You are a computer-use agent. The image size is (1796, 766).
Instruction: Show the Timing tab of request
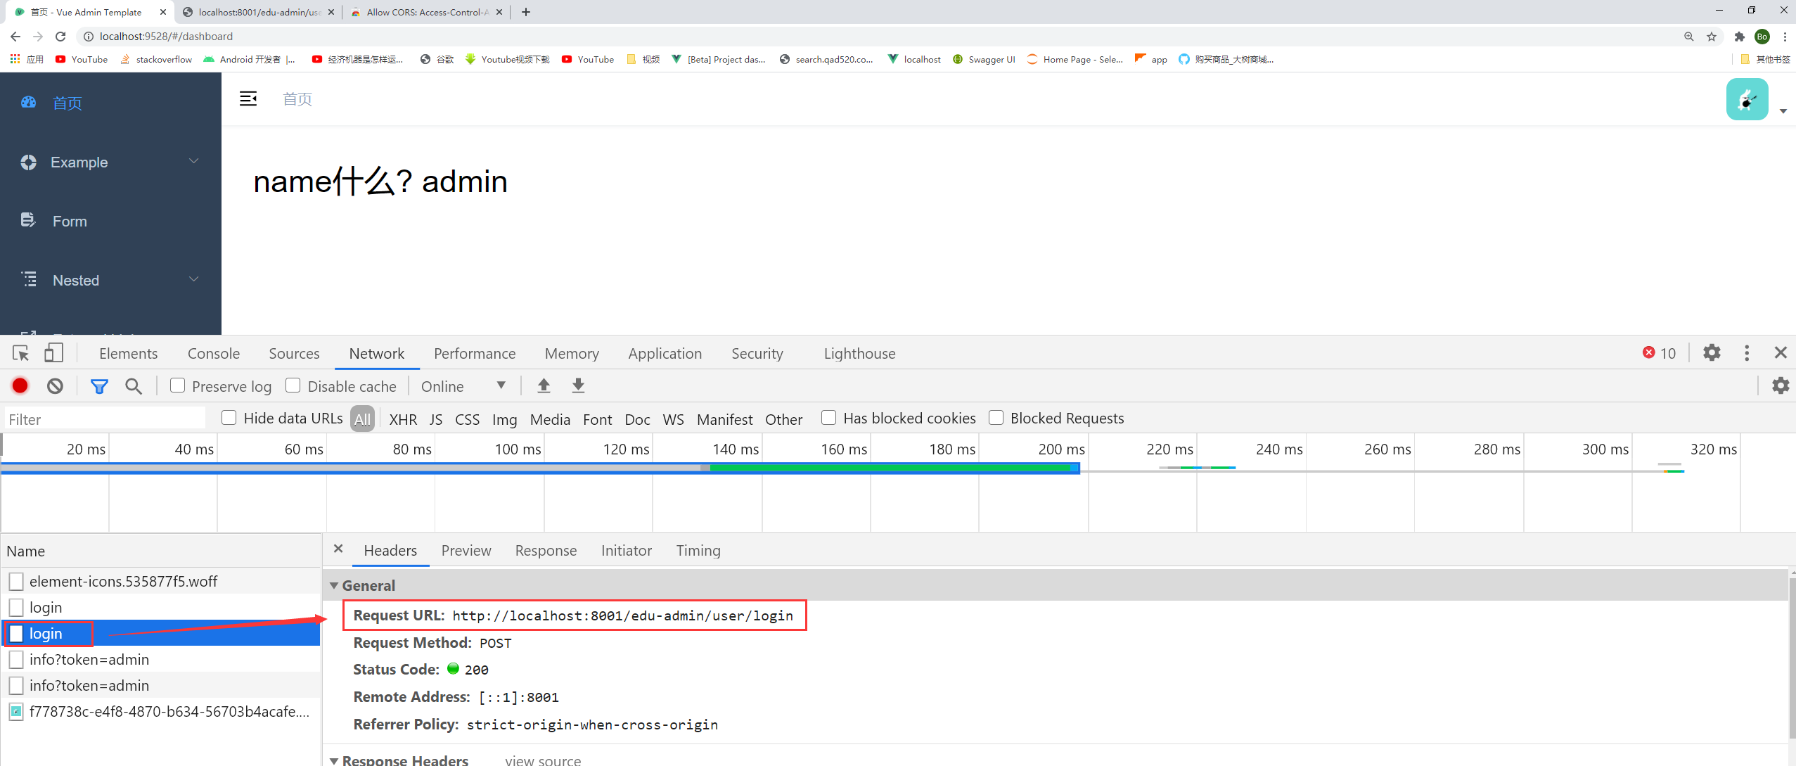pos(698,550)
